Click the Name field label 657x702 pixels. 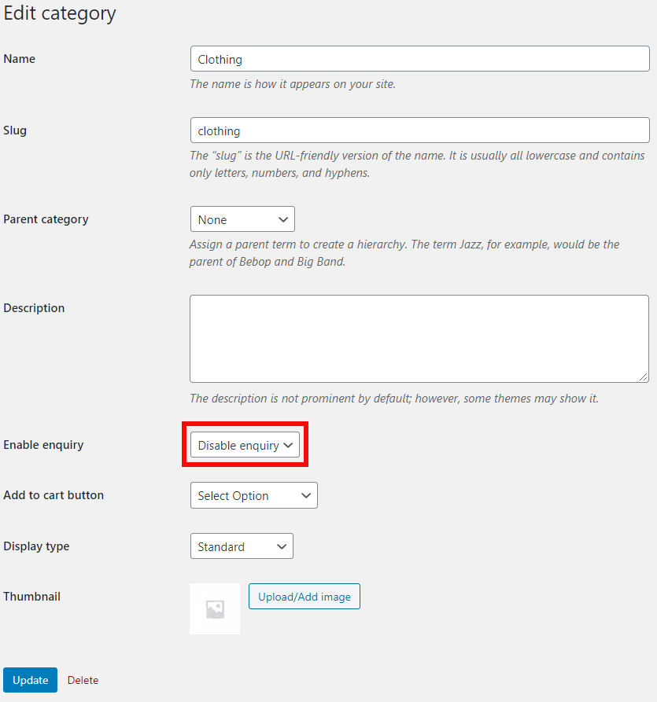[x=20, y=59]
